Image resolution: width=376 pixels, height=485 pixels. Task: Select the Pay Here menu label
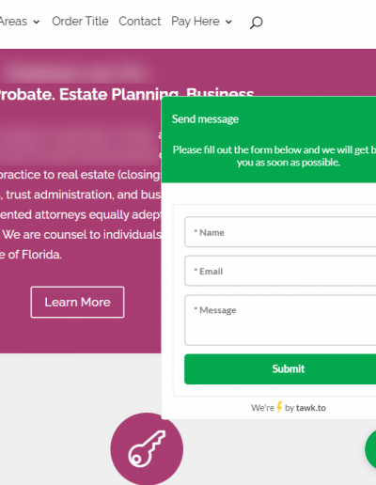(196, 22)
